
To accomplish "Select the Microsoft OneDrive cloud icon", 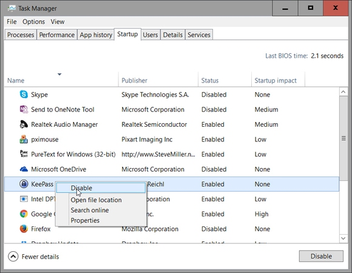I will click(24, 169).
